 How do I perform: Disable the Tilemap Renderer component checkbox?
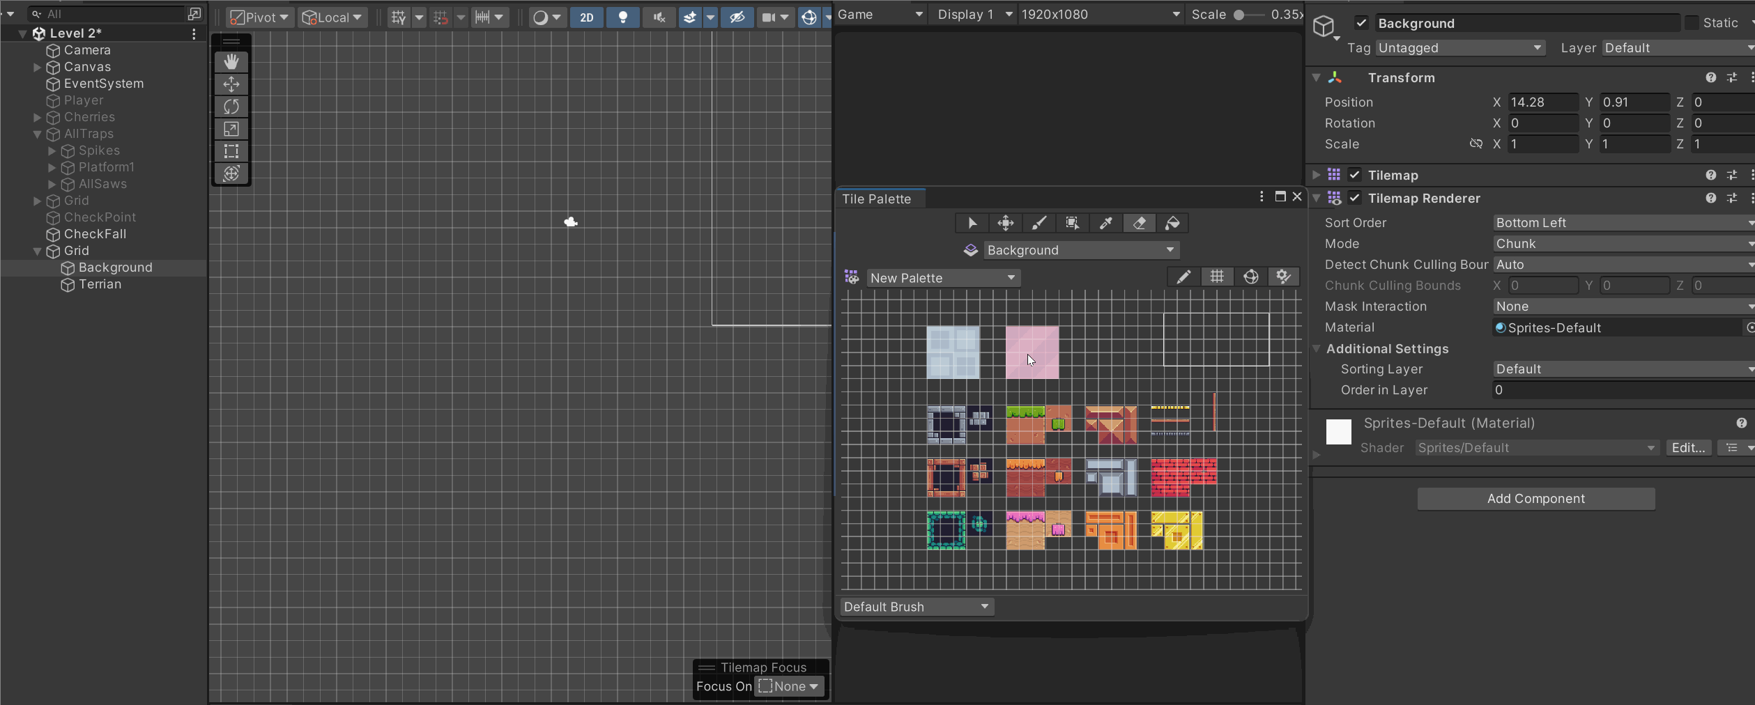[1355, 198]
